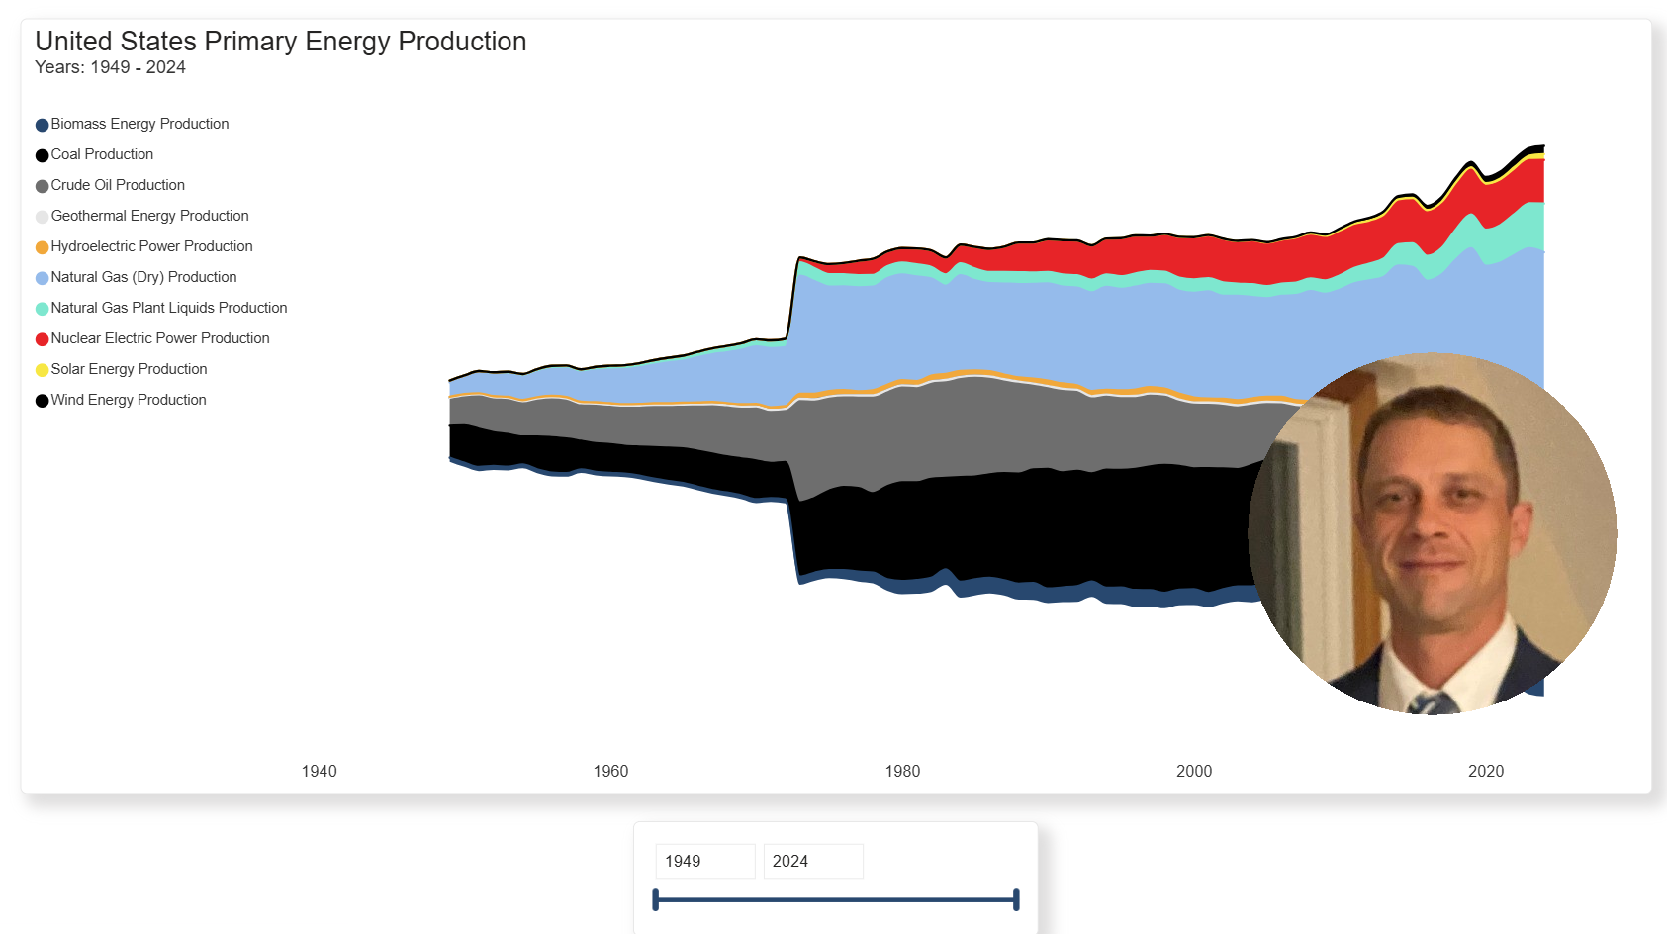Toggle the Crude Oil Production legend label
This screenshot has width=1667, height=934.
tap(118, 185)
